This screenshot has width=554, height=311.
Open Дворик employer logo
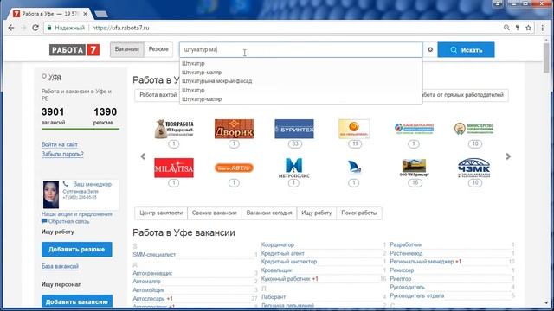pos(234,129)
